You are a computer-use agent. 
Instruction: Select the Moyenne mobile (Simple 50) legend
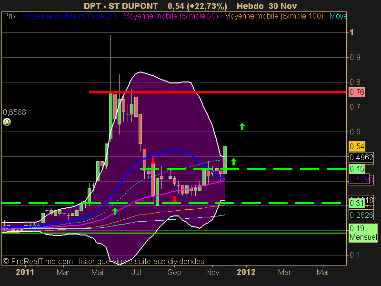pos(170,16)
